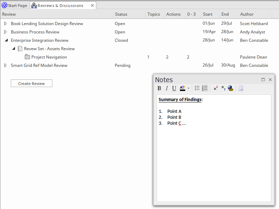The width and height of the screenshot is (279, 209).
Task: Toggle italic formatting in Notes
Action: [x=167, y=88]
